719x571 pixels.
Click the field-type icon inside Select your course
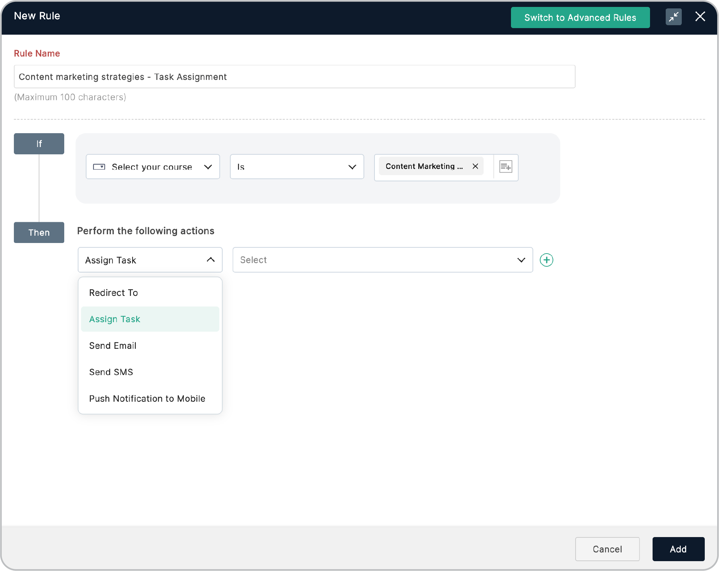tap(99, 167)
